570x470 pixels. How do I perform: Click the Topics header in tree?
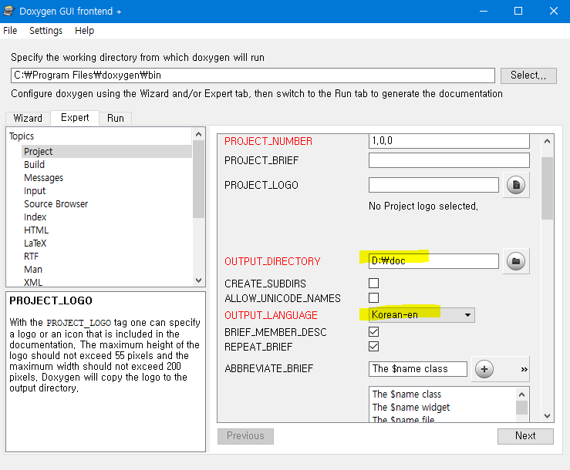pyautogui.click(x=22, y=136)
